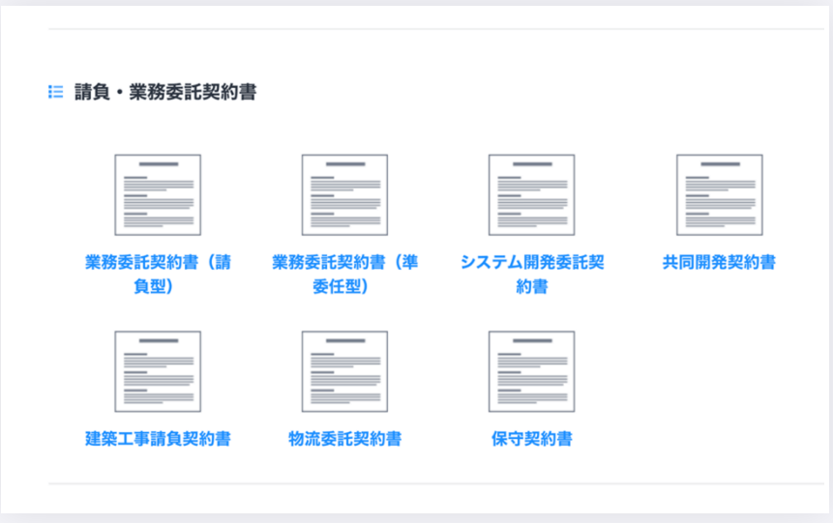Select the システム開発委託契約書 document icon
The height and width of the screenshot is (523, 833).
coord(531,194)
